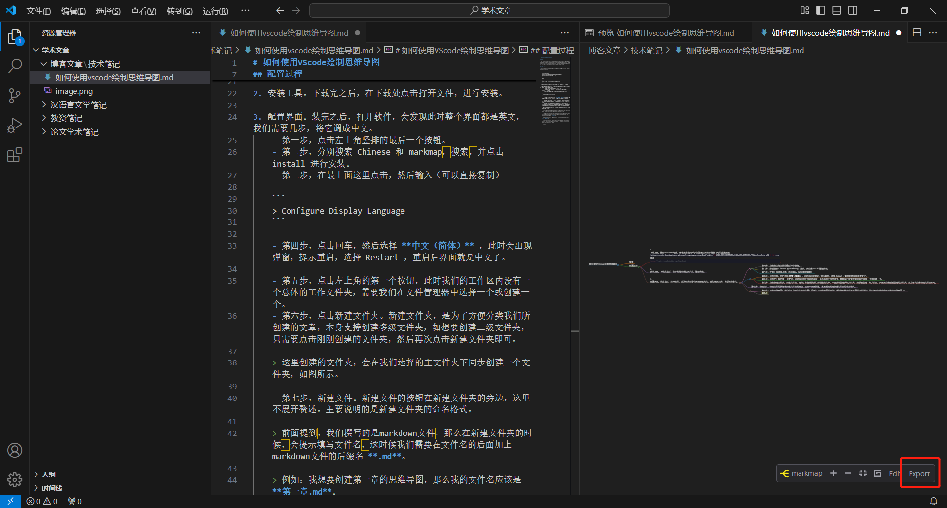Select 如何使用vscode绘制思维导图.md in explorer tree
This screenshot has height=508, width=947.
(x=120, y=77)
